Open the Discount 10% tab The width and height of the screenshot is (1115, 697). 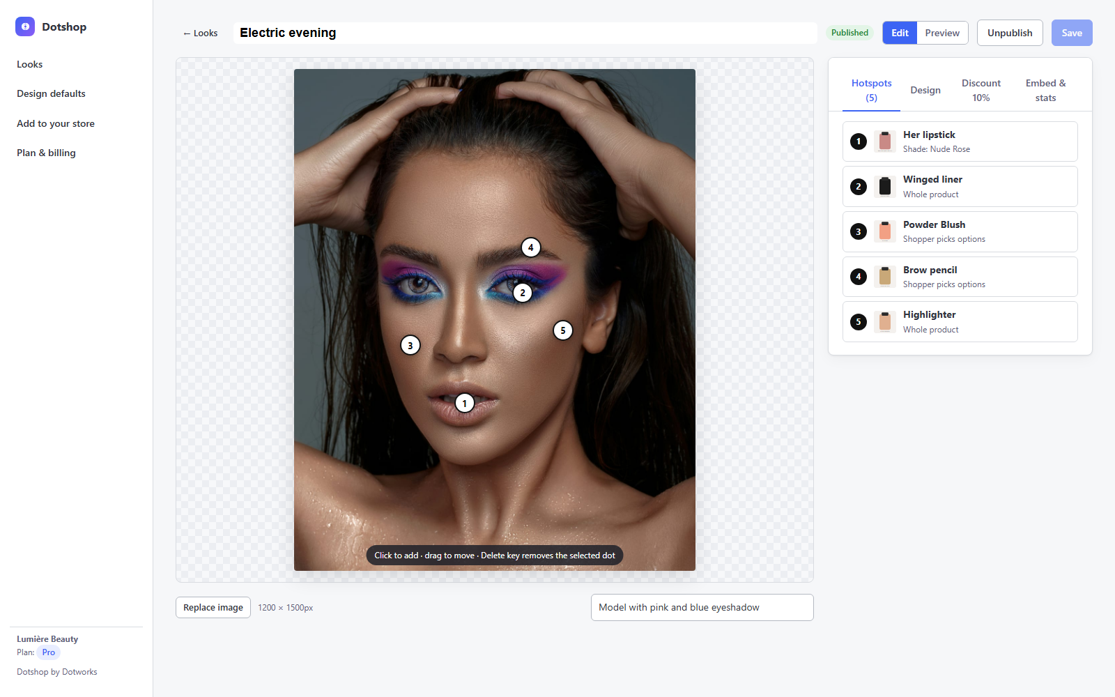[x=981, y=90]
